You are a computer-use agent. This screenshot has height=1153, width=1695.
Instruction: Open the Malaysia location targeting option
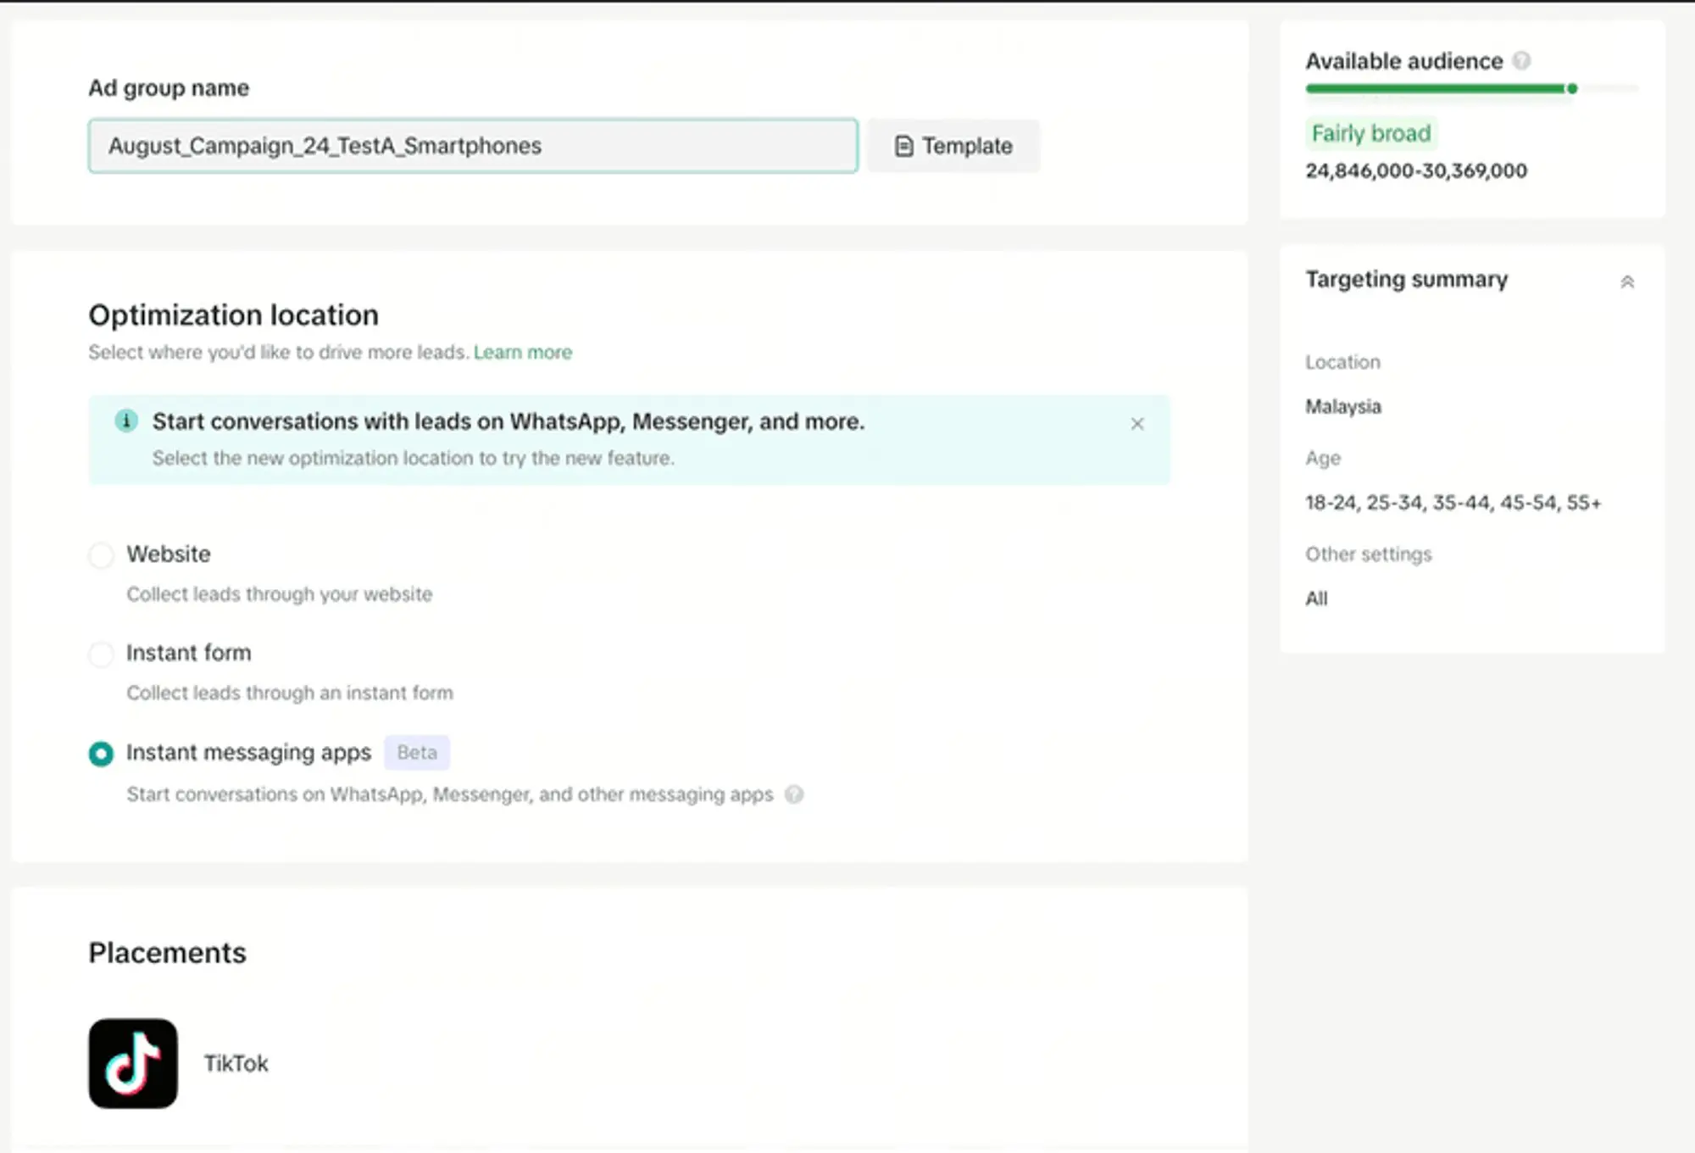coord(1344,407)
